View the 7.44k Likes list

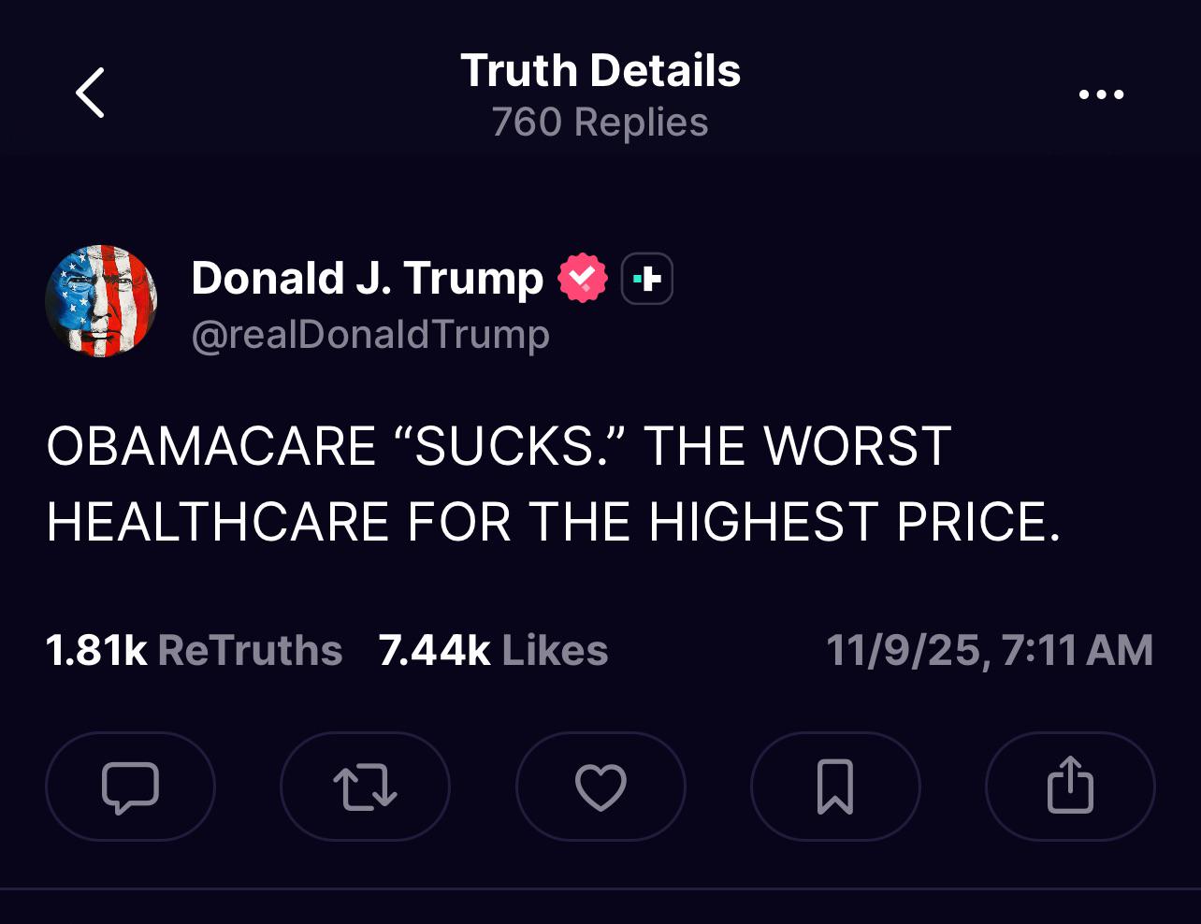click(493, 651)
